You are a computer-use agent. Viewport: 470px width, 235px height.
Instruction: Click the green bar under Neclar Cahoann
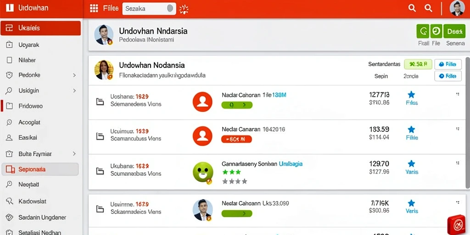[237, 213]
